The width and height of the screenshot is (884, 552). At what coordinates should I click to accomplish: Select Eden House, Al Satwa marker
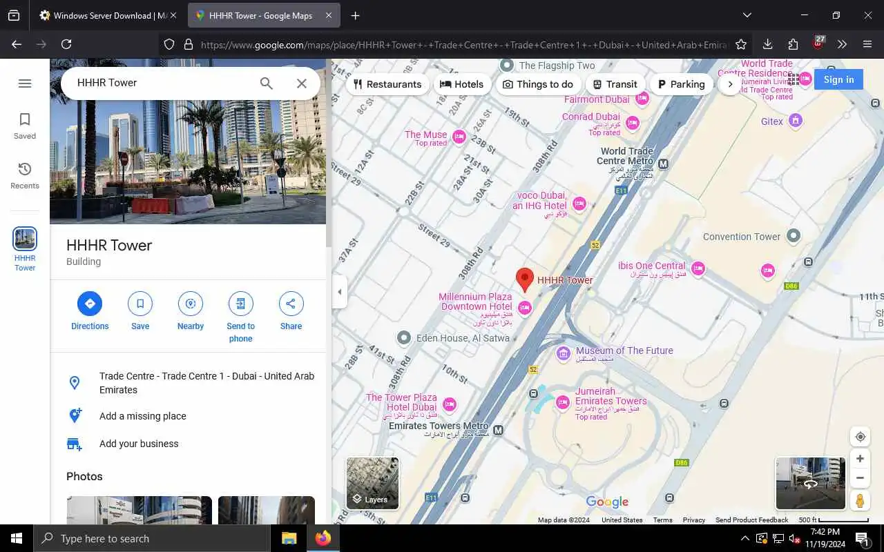pyautogui.click(x=404, y=337)
